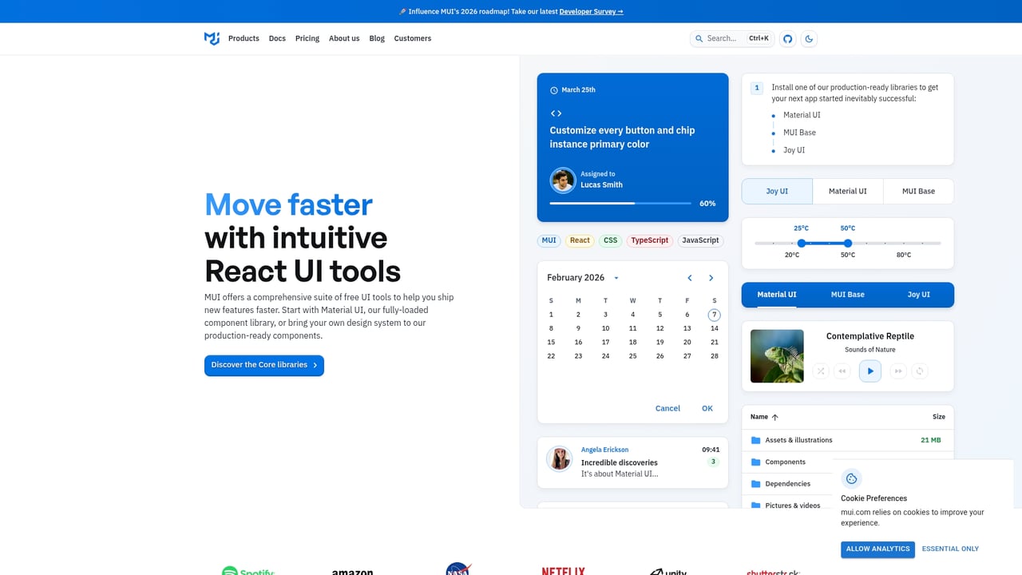
Task: Select February 7 on the calendar
Action: click(714, 315)
